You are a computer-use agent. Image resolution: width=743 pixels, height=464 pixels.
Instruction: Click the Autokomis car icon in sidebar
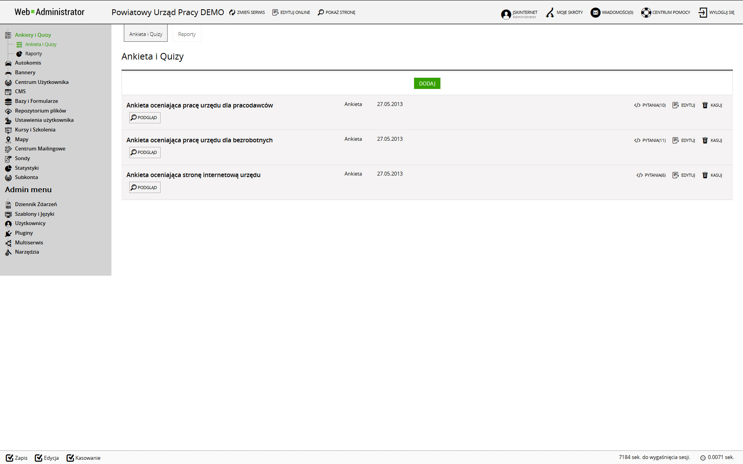click(8, 63)
